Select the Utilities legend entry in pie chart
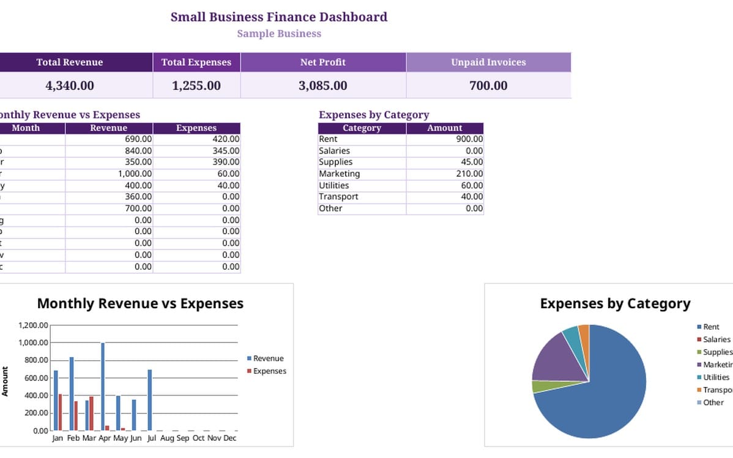 (x=713, y=378)
